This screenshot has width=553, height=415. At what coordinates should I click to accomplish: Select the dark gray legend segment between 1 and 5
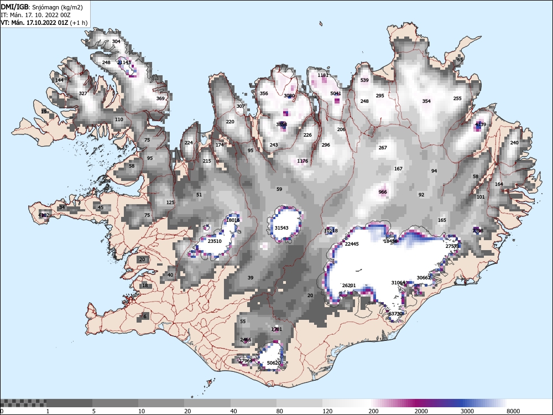69,403
